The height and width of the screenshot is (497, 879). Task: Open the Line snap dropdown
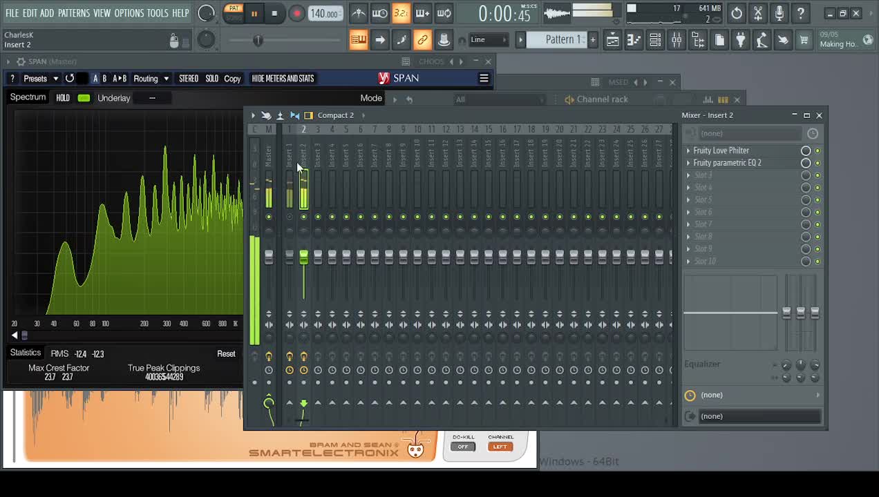488,39
